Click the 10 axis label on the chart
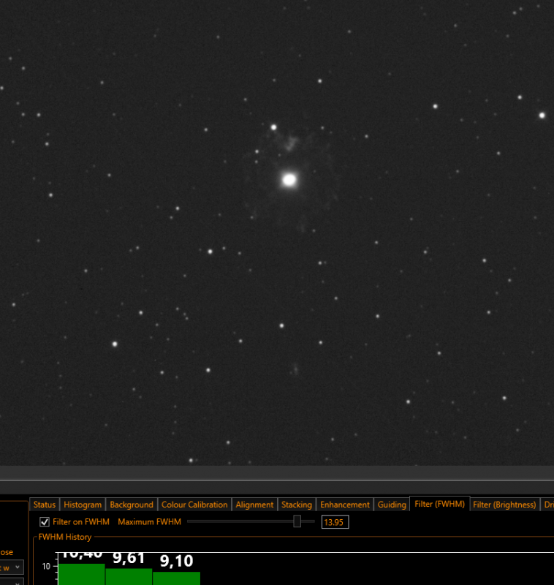Screen dimensions: 554x585 coord(46,566)
